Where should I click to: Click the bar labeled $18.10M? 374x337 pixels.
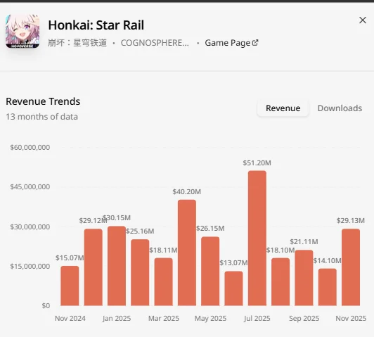pyautogui.click(x=280, y=282)
